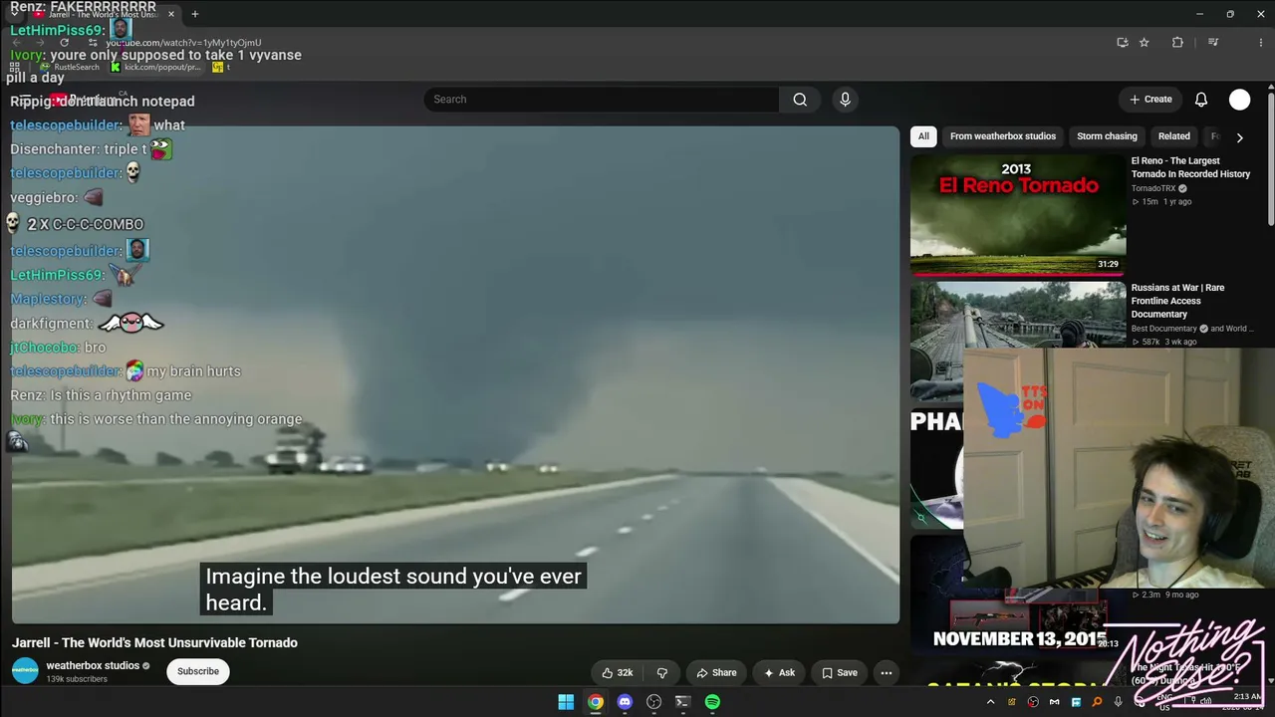Screen dimensions: 1275x717
Task: Select the Related chip
Action: [1173, 136]
